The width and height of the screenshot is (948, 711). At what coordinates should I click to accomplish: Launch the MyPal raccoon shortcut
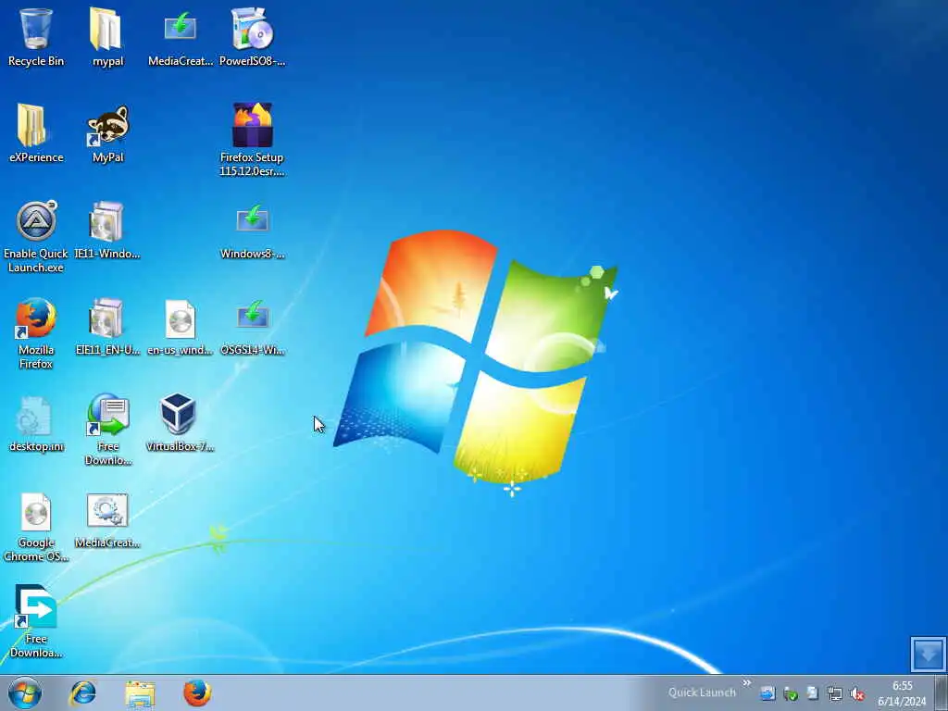click(107, 133)
